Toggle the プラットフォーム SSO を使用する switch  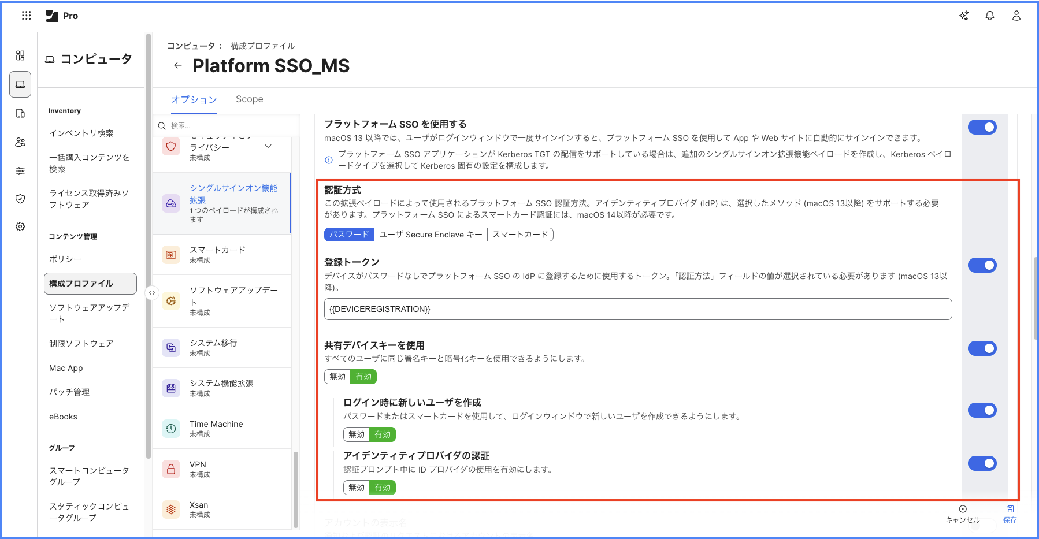click(982, 127)
